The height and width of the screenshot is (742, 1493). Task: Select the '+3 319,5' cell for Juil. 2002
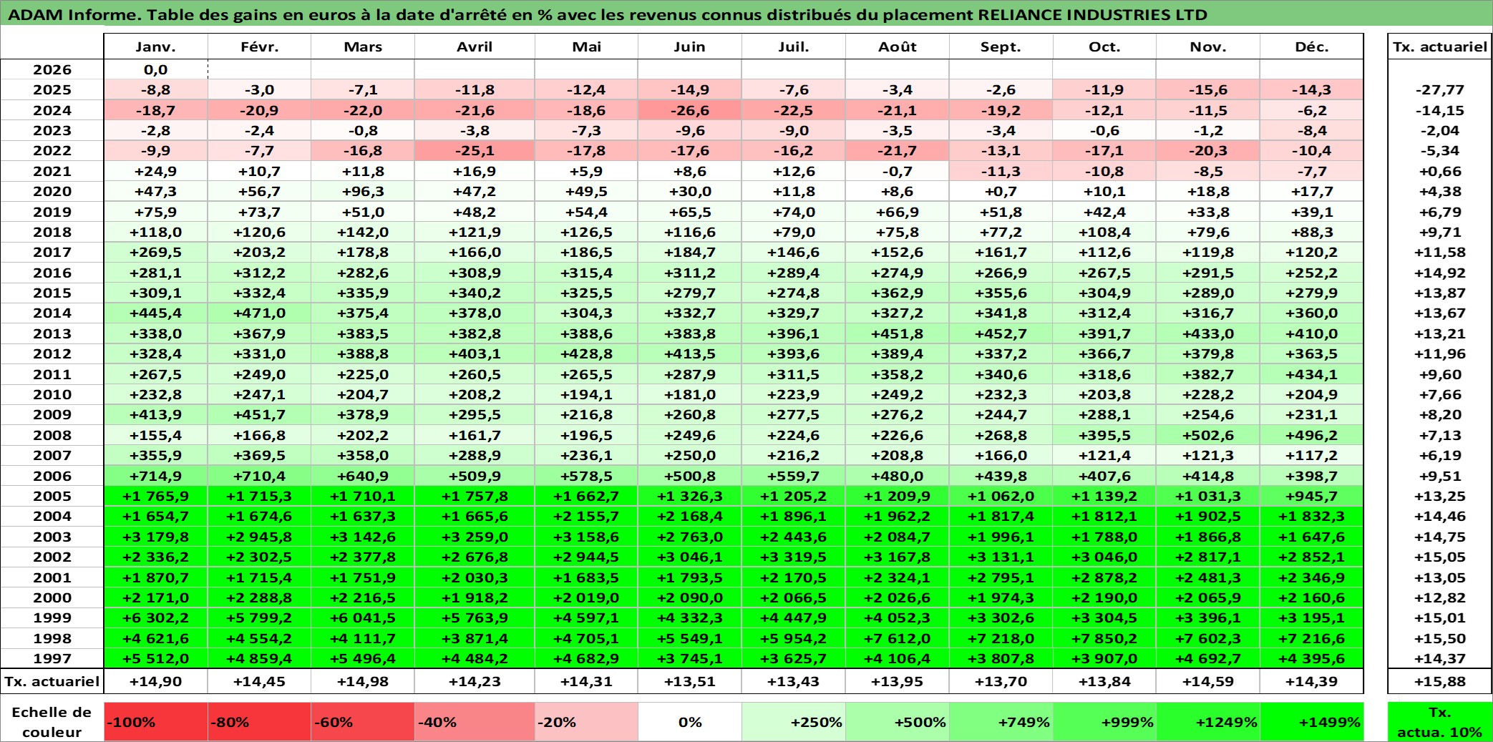click(x=794, y=557)
